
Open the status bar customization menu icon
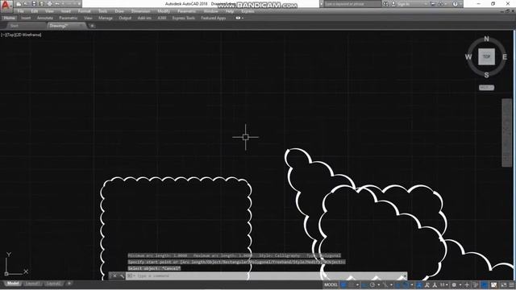(511, 284)
